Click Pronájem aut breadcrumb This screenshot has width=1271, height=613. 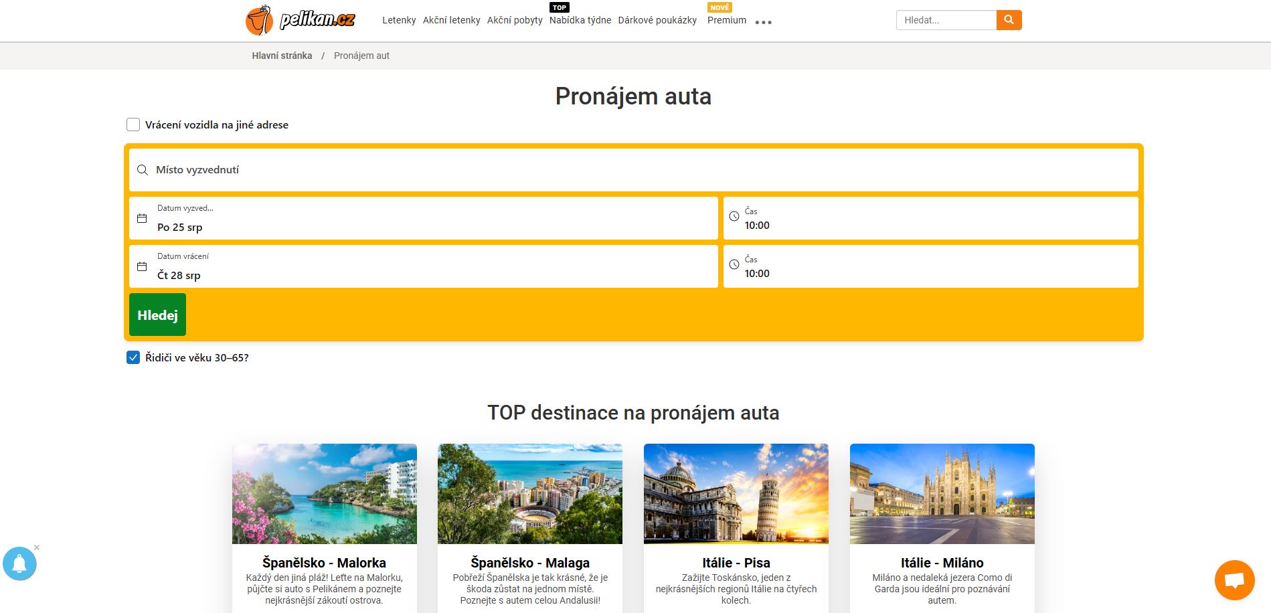point(361,56)
